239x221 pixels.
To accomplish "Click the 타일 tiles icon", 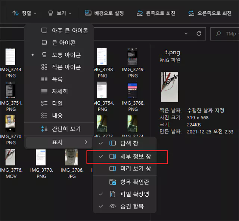I will [x=44, y=103].
